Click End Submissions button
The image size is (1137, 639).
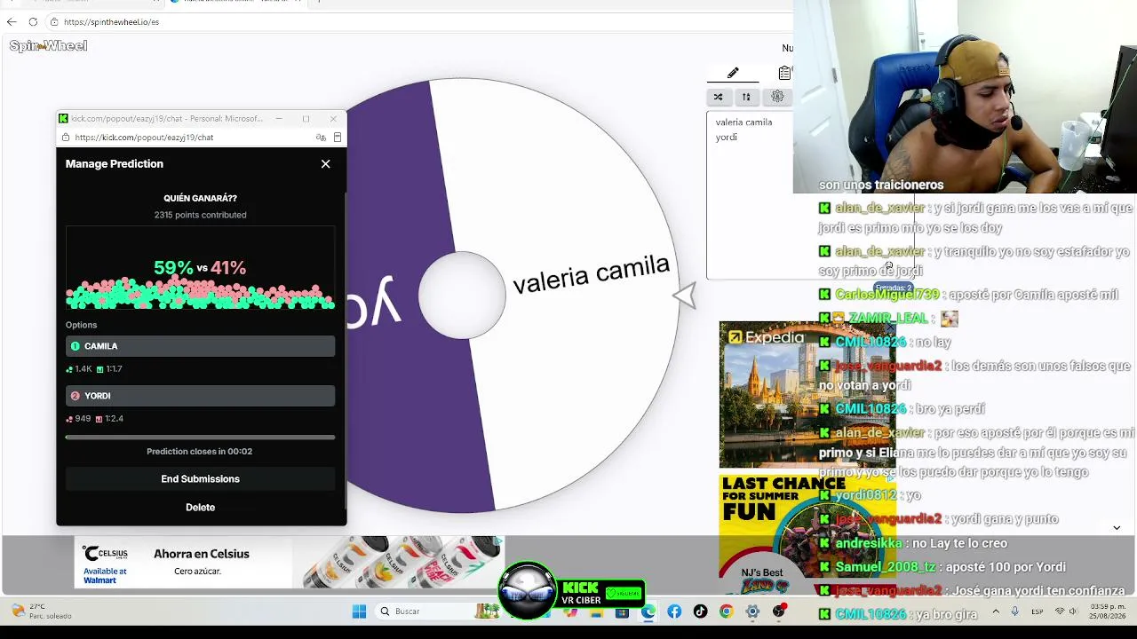200,479
